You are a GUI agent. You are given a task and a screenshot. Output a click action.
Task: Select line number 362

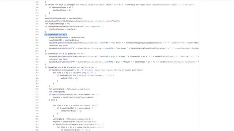37,67
